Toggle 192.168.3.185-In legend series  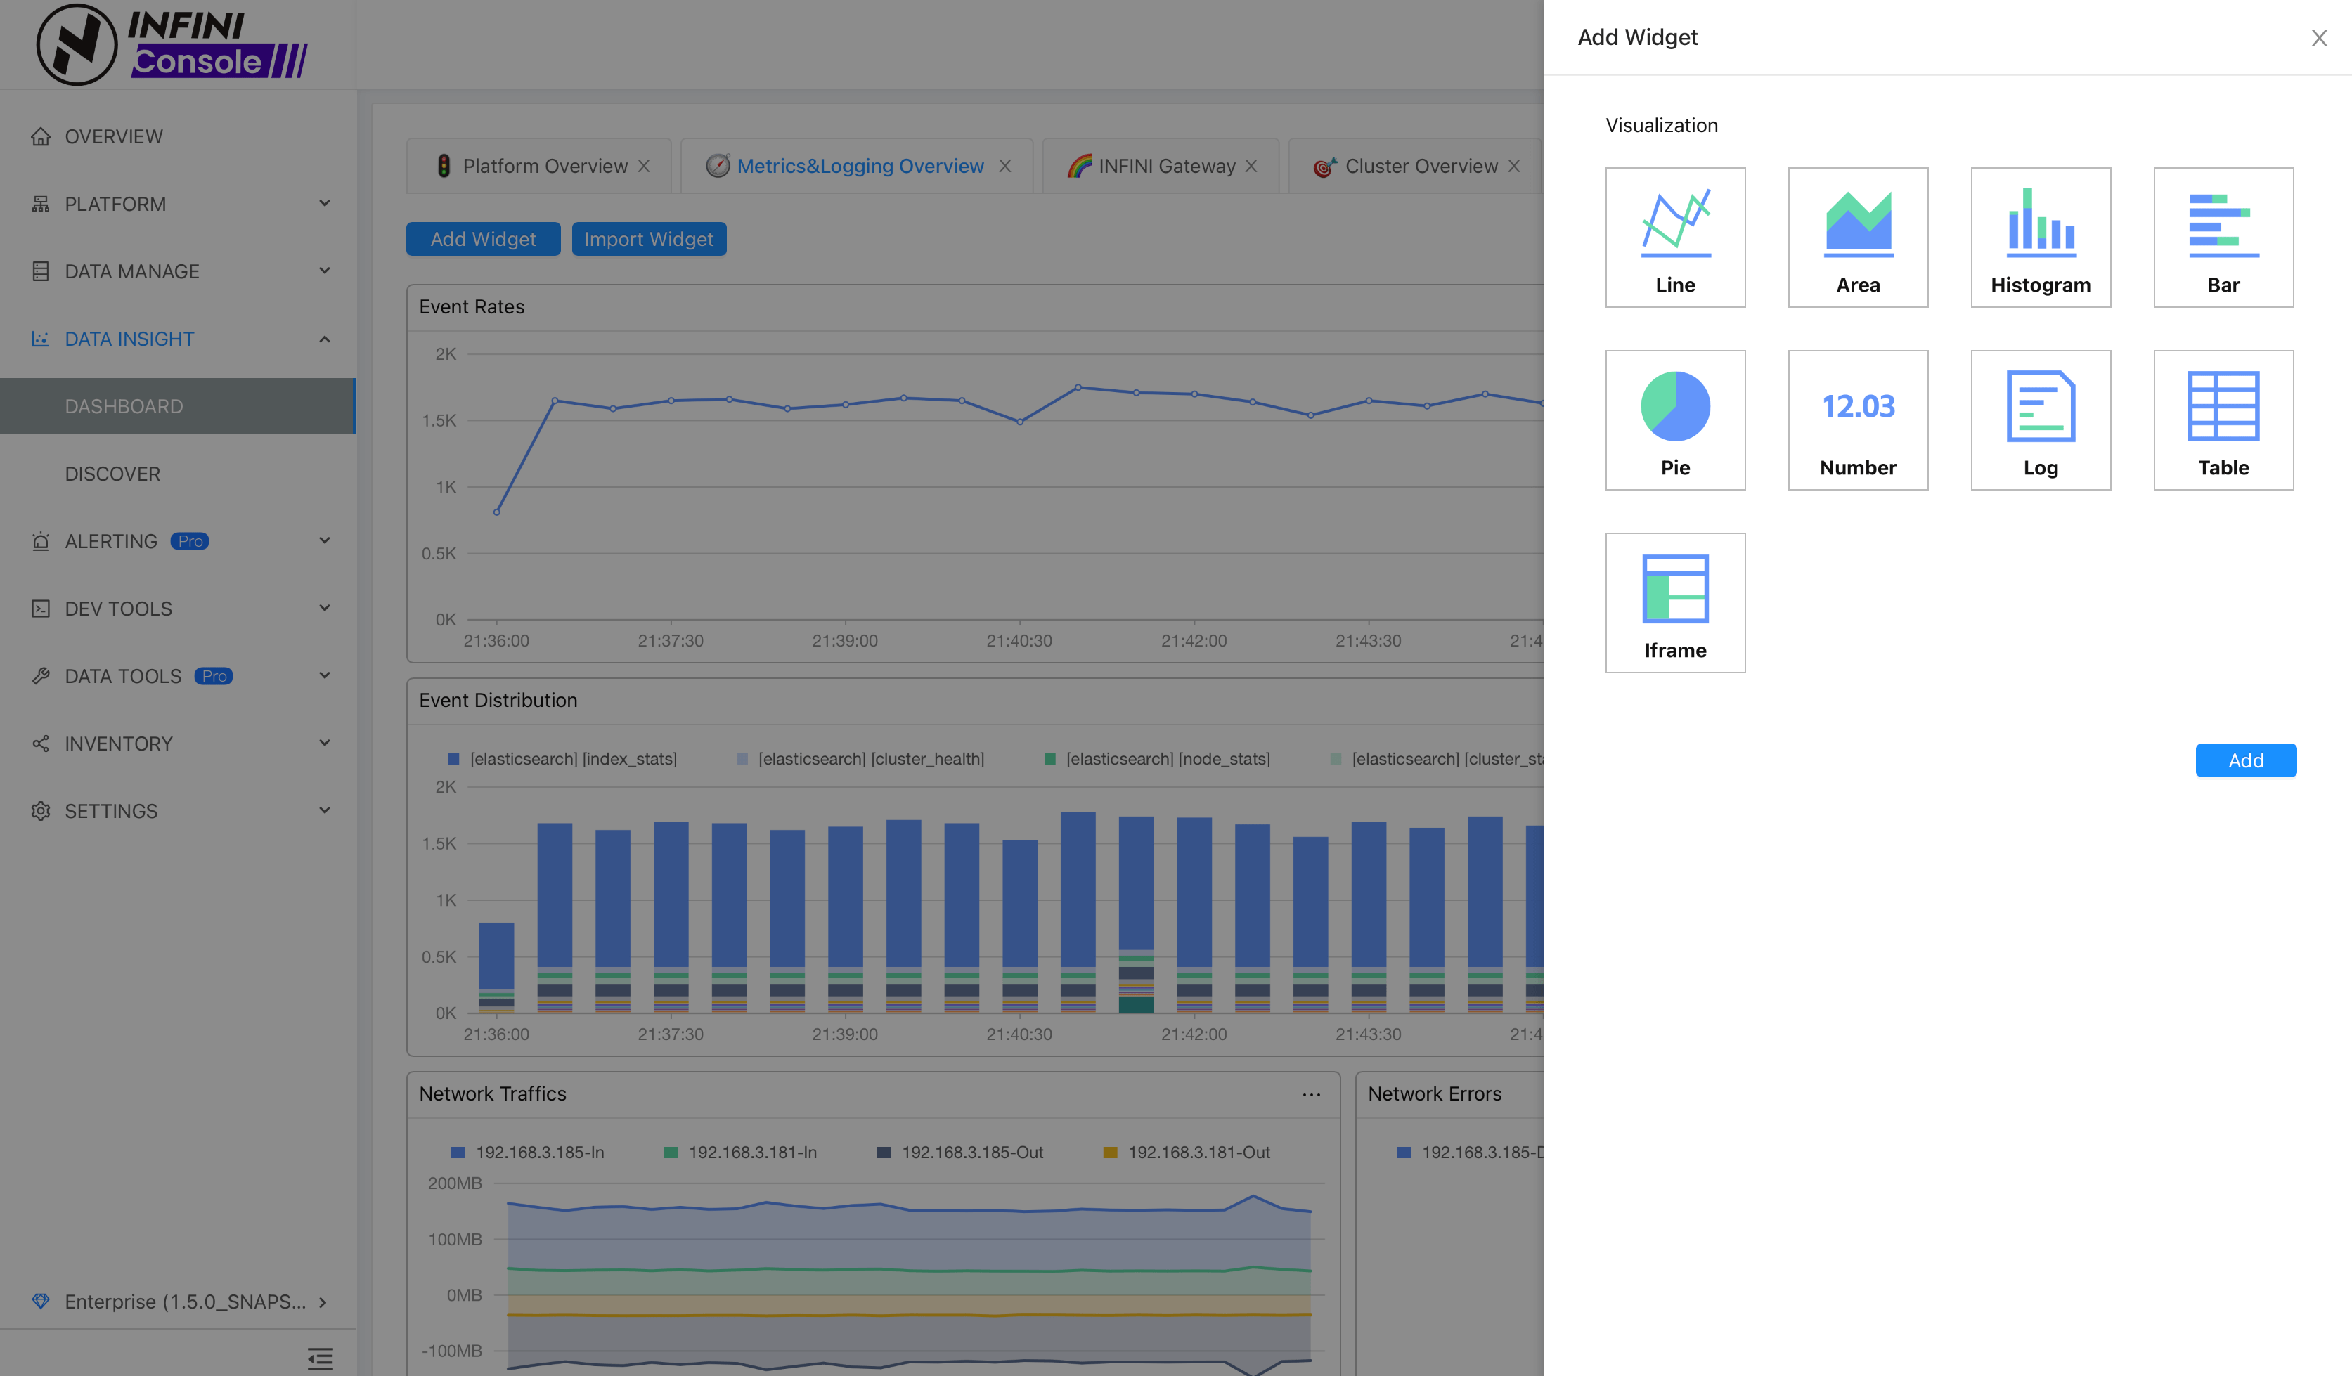point(527,1153)
